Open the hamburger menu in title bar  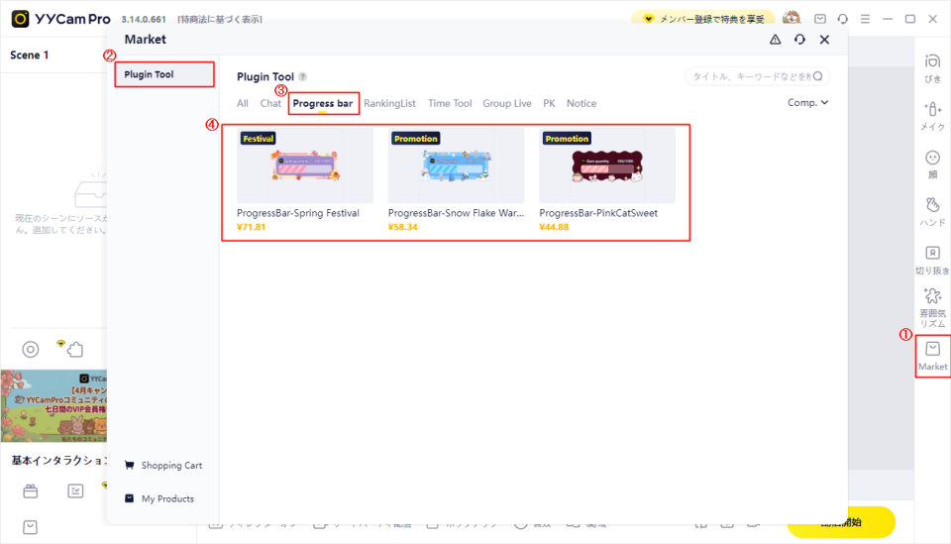click(x=865, y=19)
